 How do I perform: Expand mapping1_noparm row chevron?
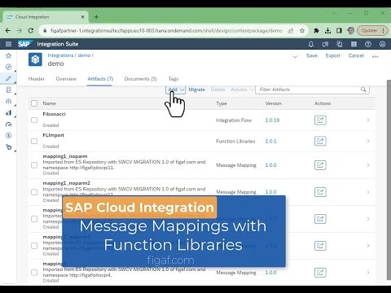pyautogui.click(x=368, y=165)
